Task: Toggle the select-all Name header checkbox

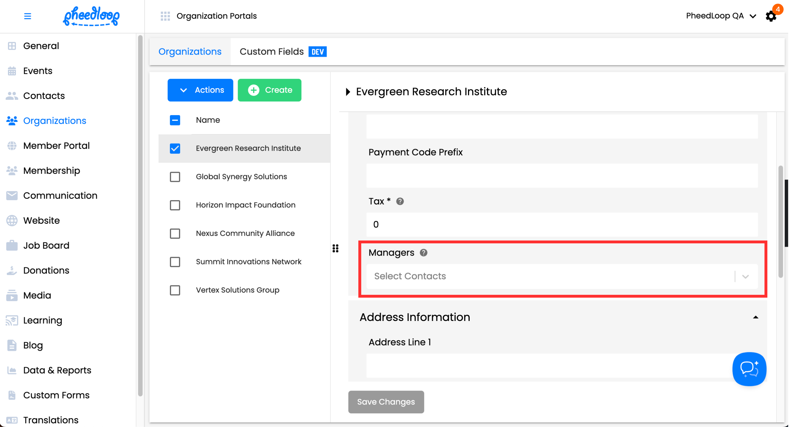Action: pyautogui.click(x=175, y=120)
